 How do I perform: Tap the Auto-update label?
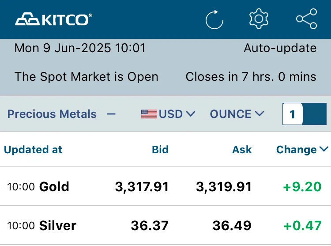[280, 48]
